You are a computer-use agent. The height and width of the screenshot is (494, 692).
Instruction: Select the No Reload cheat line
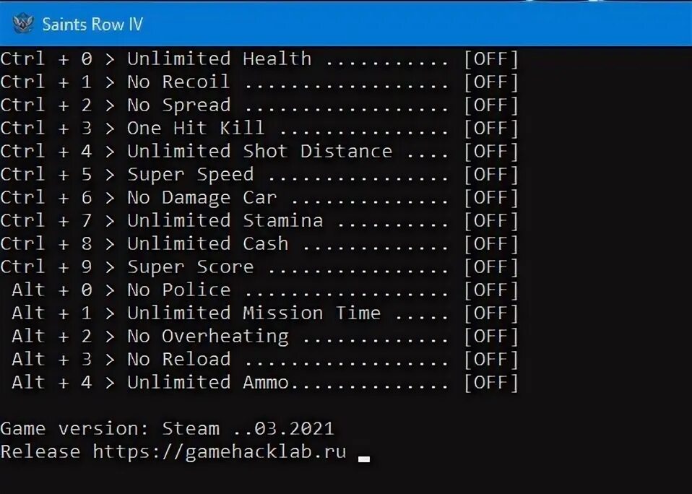[259, 360]
